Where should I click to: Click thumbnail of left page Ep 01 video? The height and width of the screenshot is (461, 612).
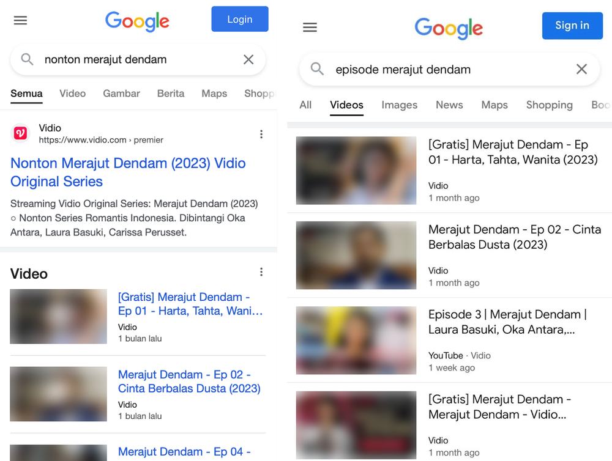[59, 316]
